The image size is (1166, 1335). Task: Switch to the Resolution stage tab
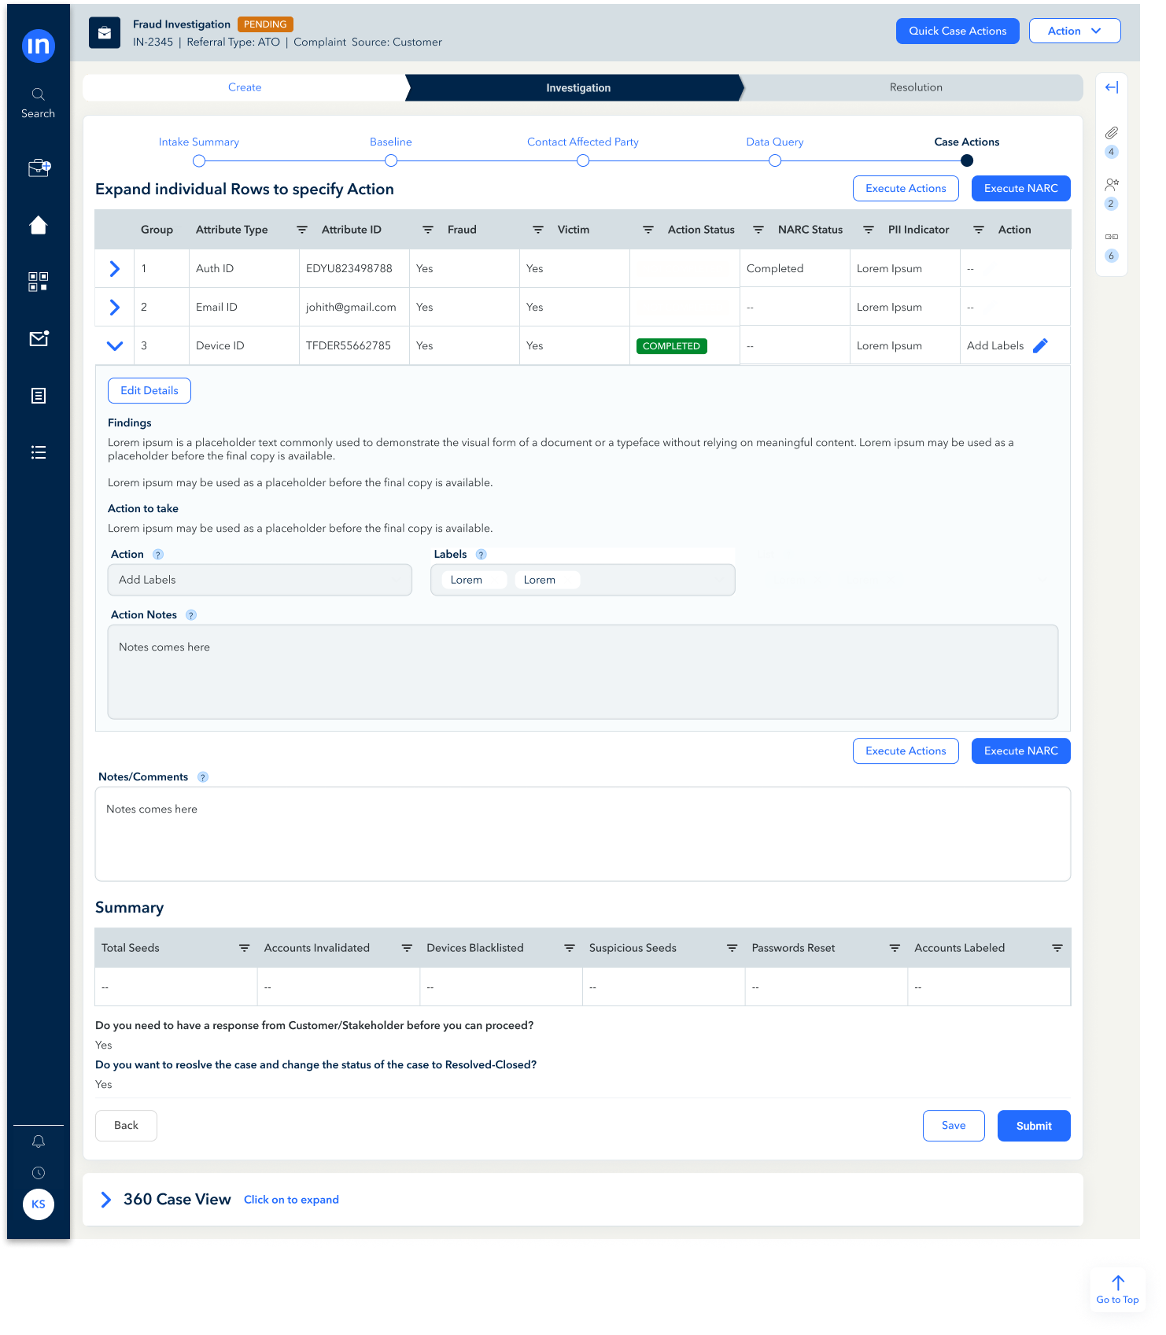[915, 87]
